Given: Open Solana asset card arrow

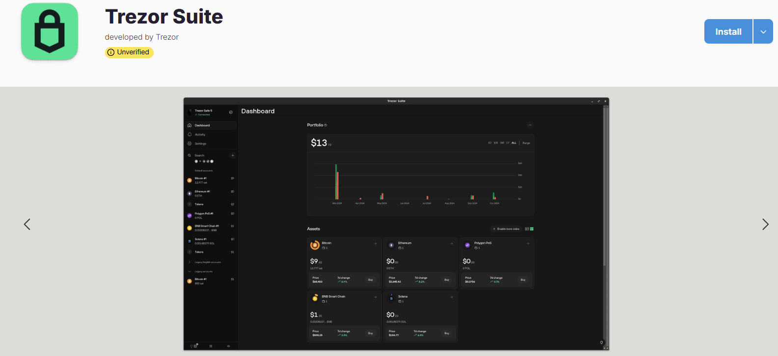Looking at the screenshot, I should pos(452,297).
